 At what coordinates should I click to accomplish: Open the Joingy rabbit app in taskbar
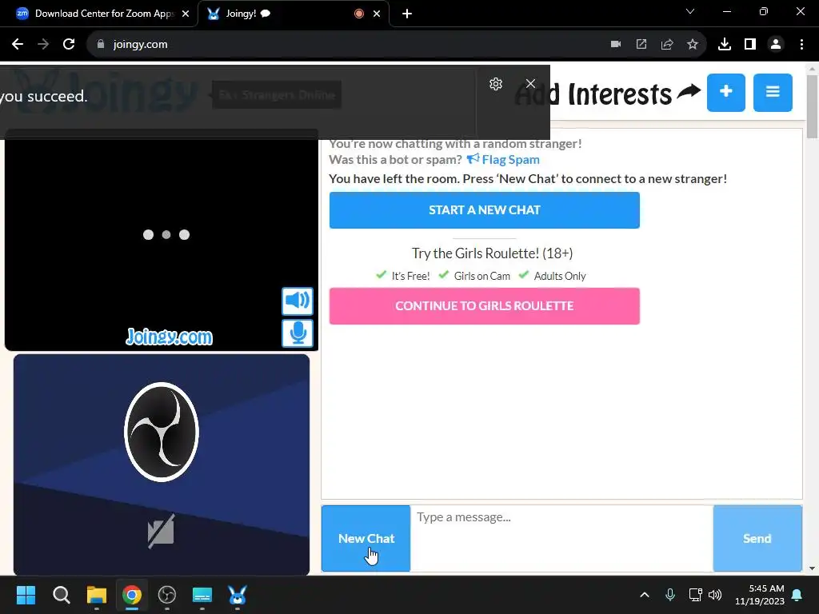238,595
